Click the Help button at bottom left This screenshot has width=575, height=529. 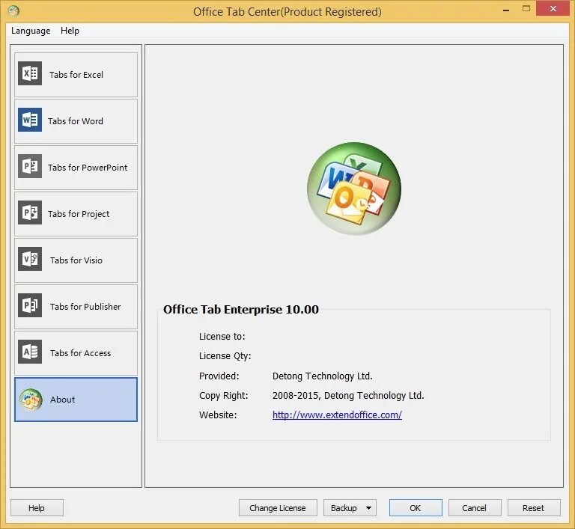point(37,508)
